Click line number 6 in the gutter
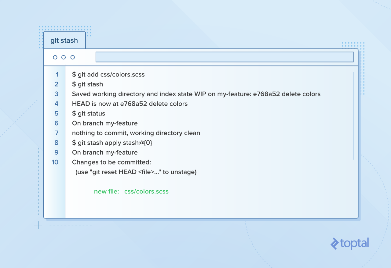 tap(57, 123)
